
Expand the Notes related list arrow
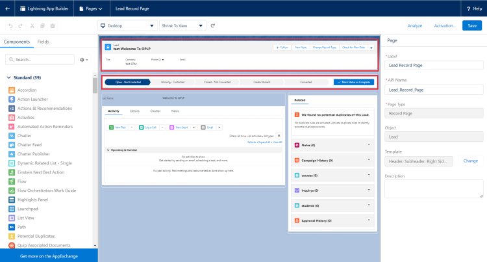coord(368,146)
